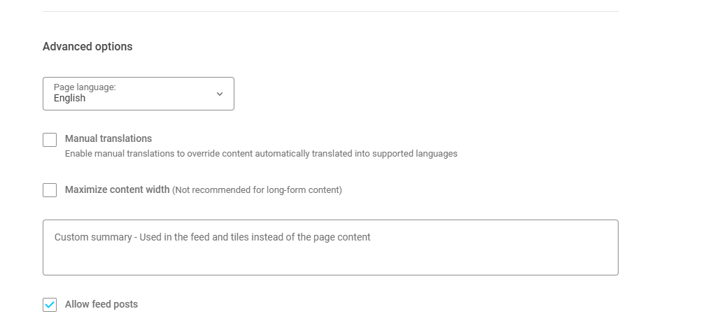Click the blue checkmark beside Allow feed posts
Viewport: 706px width, 323px height.
click(50, 305)
